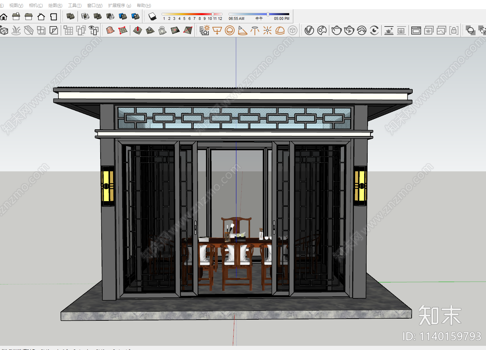The width and height of the screenshot is (486, 350).
Task: Select the Subtract solid tool
Action: click(x=110, y=16)
